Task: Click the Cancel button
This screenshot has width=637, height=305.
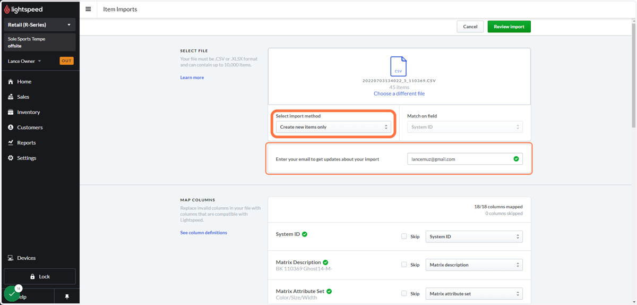Action: pyautogui.click(x=470, y=27)
